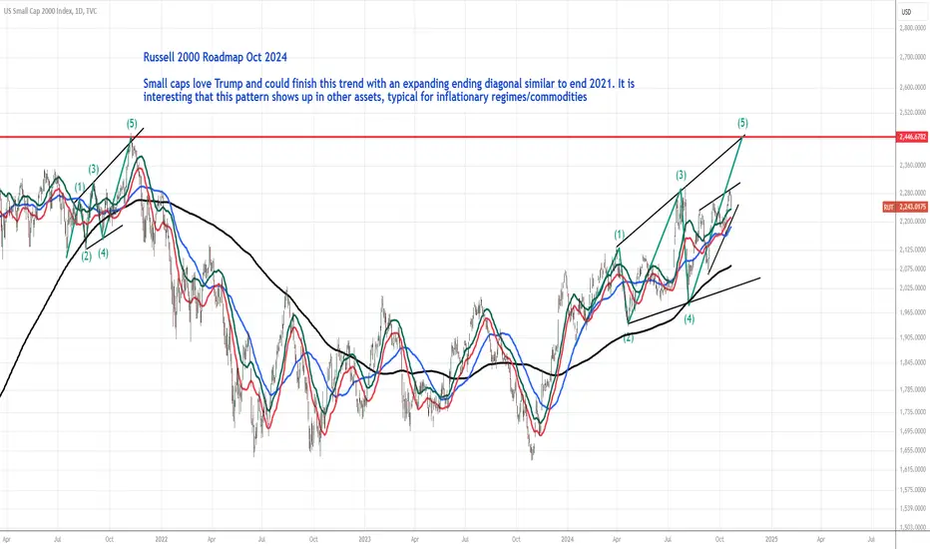Click the 2,075.0000 price axis label

[x=912, y=269]
